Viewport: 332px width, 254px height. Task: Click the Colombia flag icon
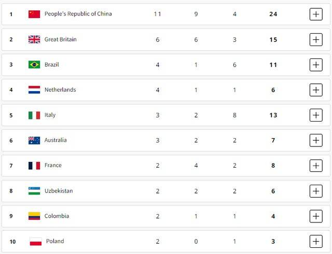[x=34, y=216]
